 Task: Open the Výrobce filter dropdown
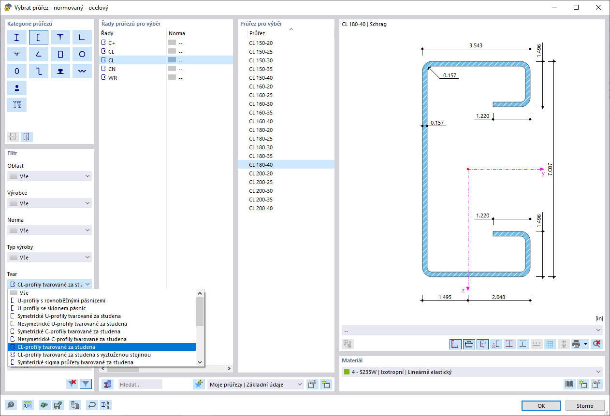click(x=50, y=203)
